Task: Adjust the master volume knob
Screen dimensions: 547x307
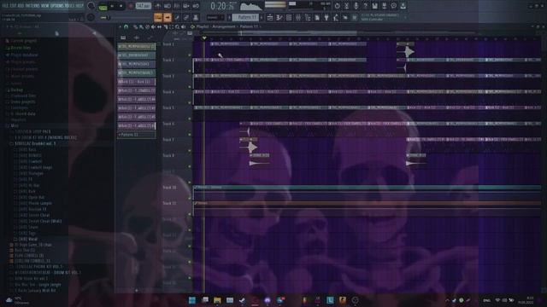Action: coord(91,6)
